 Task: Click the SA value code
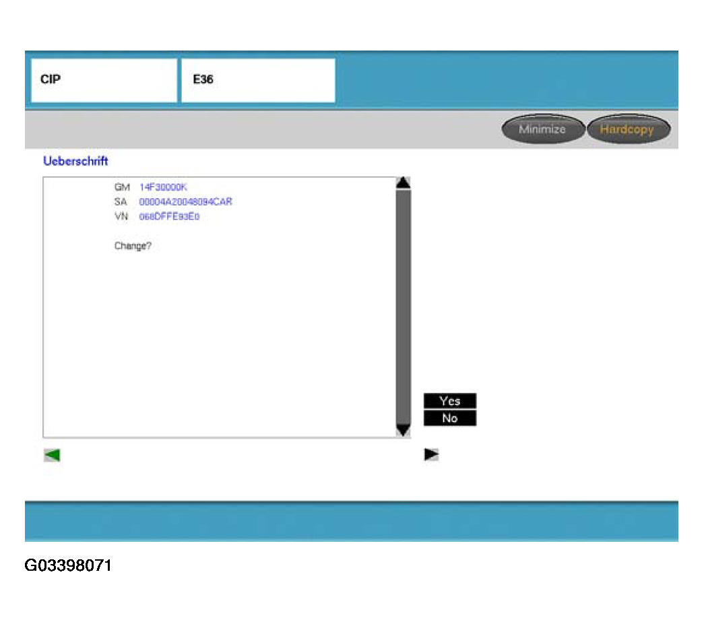[185, 202]
